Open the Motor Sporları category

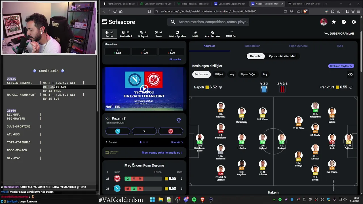coord(178,34)
